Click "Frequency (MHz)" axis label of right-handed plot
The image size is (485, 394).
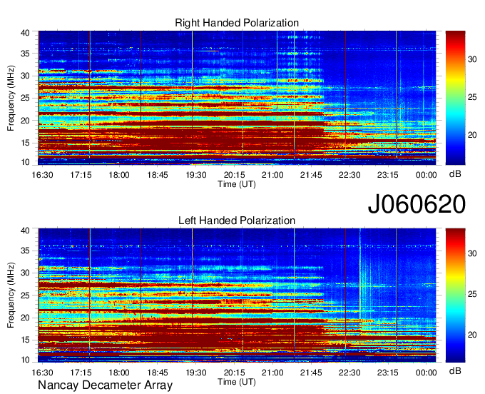pyautogui.click(x=11, y=98)
